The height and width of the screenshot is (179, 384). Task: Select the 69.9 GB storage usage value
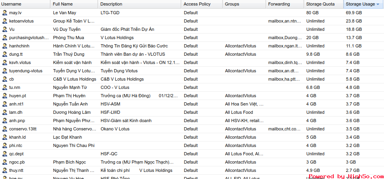tap(353, 13)
